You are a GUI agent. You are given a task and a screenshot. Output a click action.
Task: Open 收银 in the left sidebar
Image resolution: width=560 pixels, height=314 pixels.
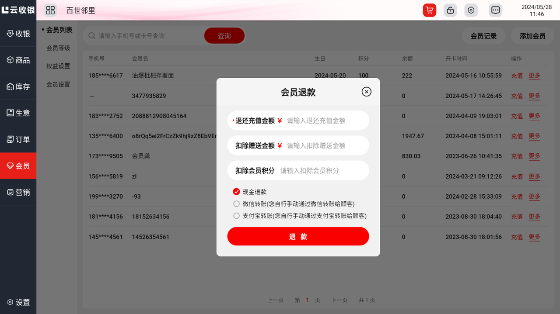click(x=18, y=34)
